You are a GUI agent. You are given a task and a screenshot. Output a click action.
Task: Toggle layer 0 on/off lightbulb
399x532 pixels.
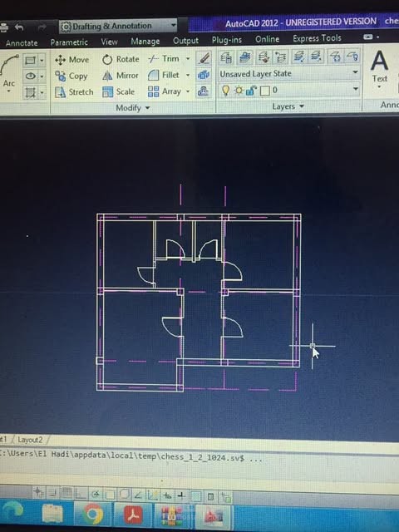pos(225,91)
